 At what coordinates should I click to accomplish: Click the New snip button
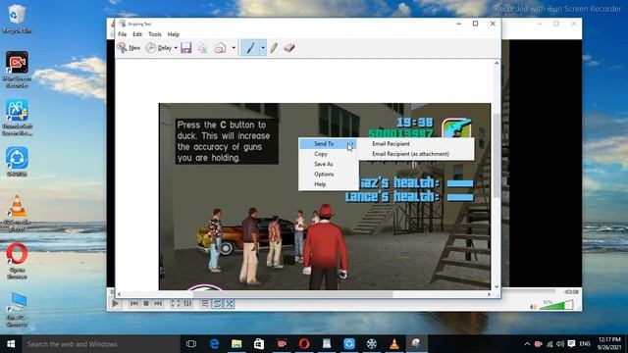coord(129,48)
